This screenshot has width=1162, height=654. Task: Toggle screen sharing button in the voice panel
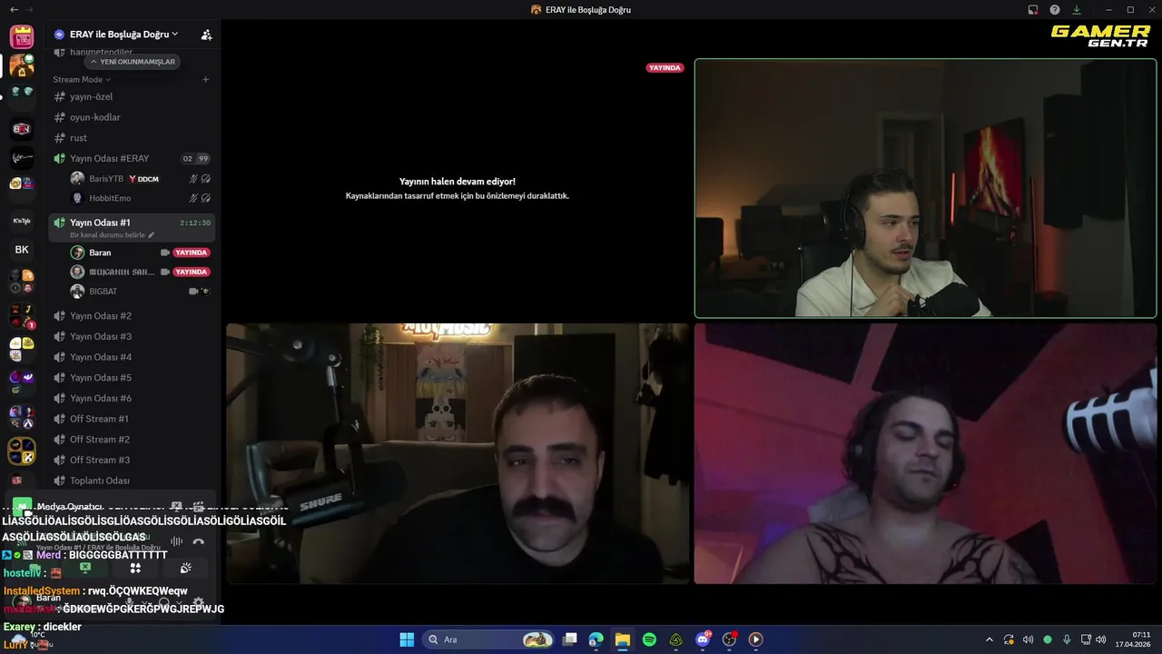pyautogui.click(x=85, y=568)
